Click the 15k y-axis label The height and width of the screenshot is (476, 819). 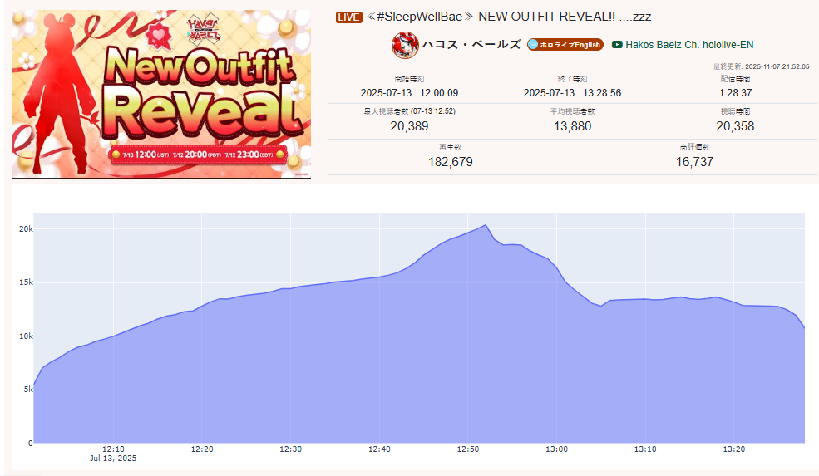pyautogui.click(x=26, y=282)
